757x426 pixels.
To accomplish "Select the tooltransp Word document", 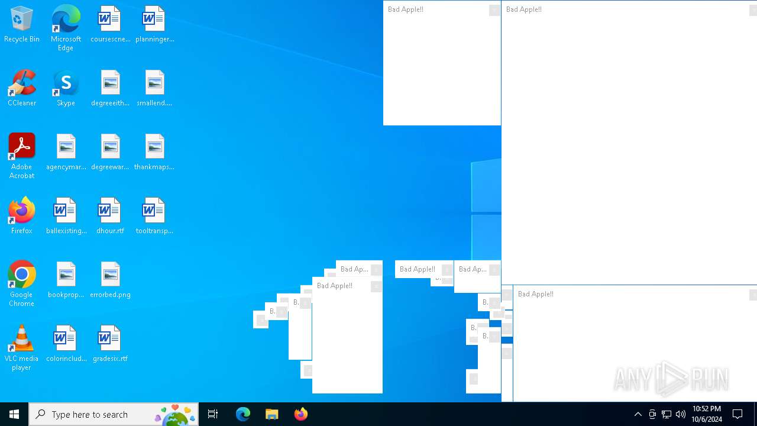I will pyautogui.click(x=154, y=217).
